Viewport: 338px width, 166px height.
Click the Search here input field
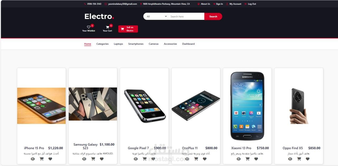(x=186, y=16)
